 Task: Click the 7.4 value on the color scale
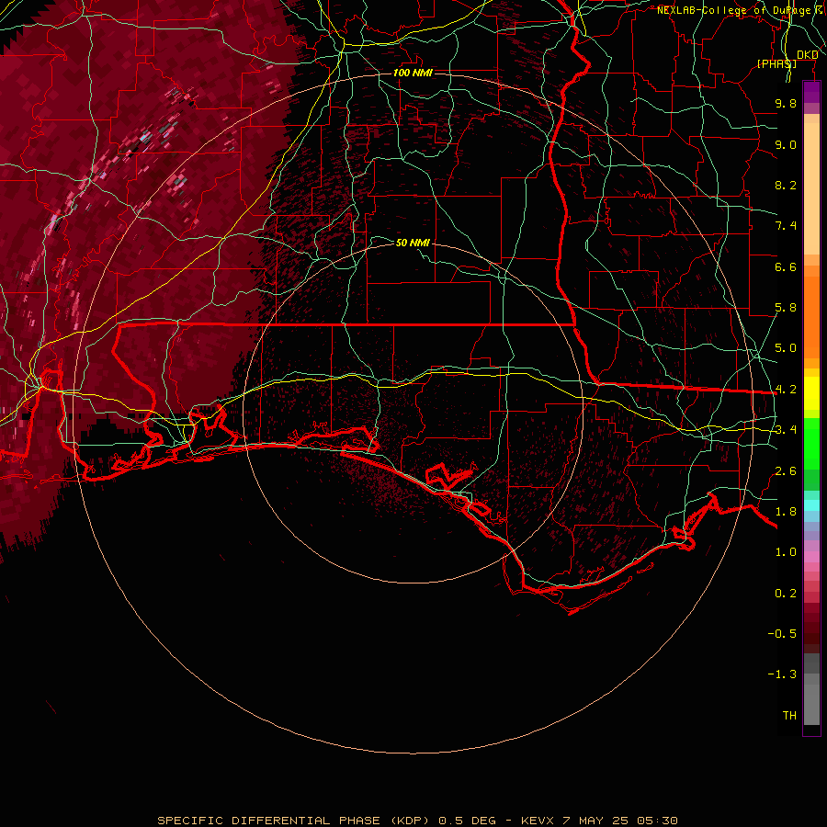(x=786, y=226)
